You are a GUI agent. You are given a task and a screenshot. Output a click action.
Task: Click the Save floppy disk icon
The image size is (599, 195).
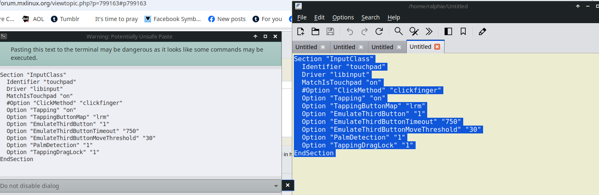click(330, 31)
